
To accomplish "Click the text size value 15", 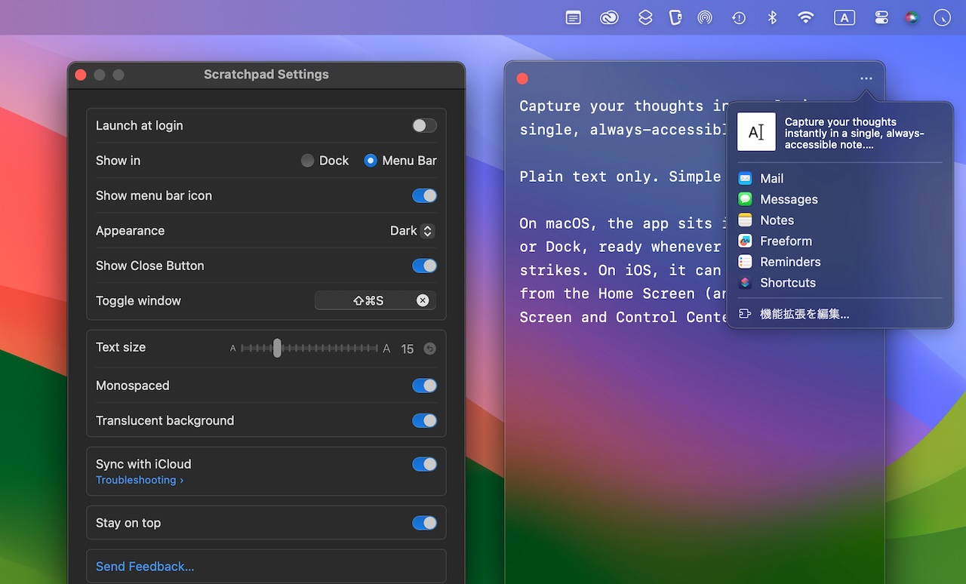I will [408, 349].
